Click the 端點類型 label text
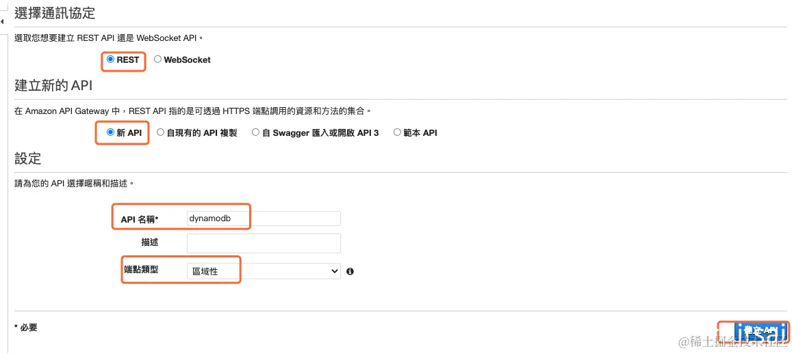 coord(142,270)
